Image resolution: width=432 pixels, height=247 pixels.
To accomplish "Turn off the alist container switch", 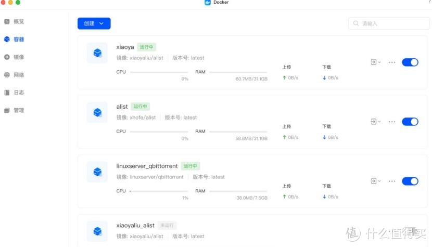I will coord(410,122).
